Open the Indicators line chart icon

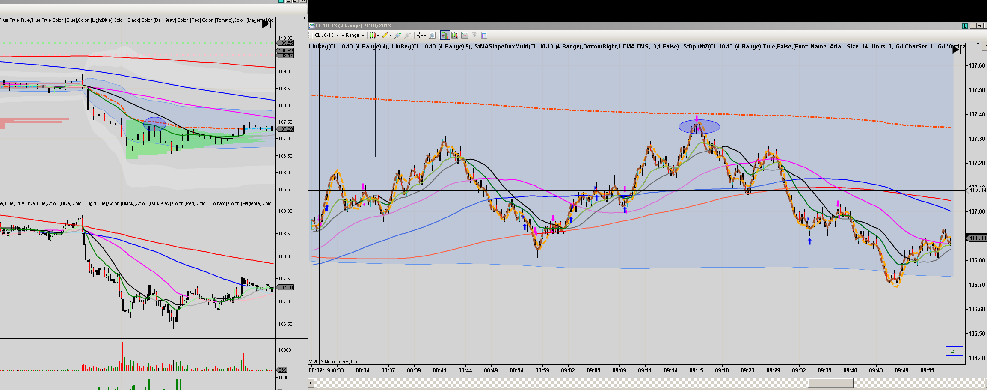[465, 35]
